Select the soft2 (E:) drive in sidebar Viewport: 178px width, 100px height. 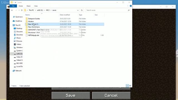(19, 54)
